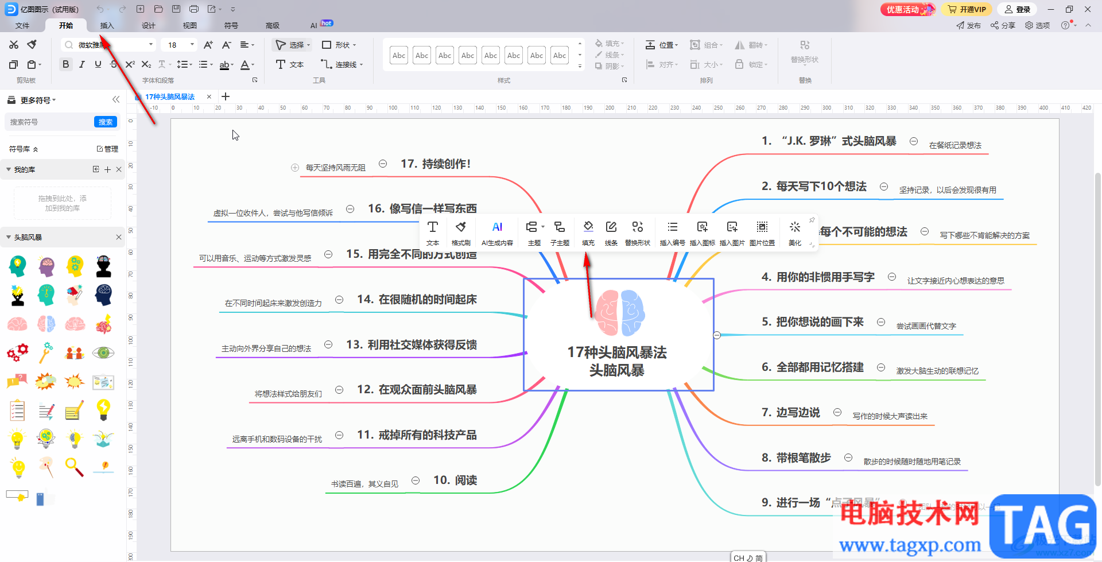Toggle Underline formatting
1102x562 pixels.
pyautogui.click(x=98, y=64)
